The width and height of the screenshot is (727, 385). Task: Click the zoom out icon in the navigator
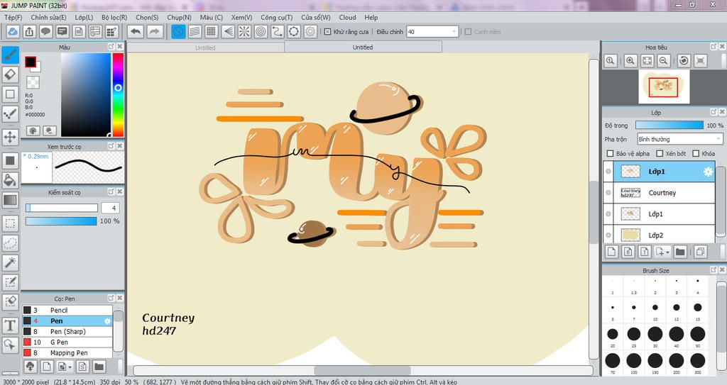tap(664, 60)
